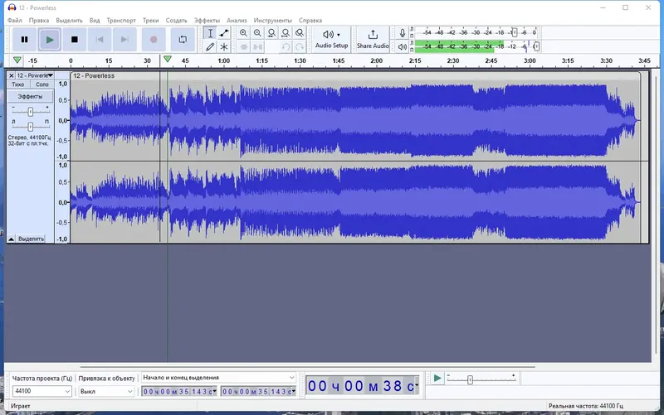Toggle the Соло solo button
The height and width of the screenshot is (415, 664).
tap(42, 84)
